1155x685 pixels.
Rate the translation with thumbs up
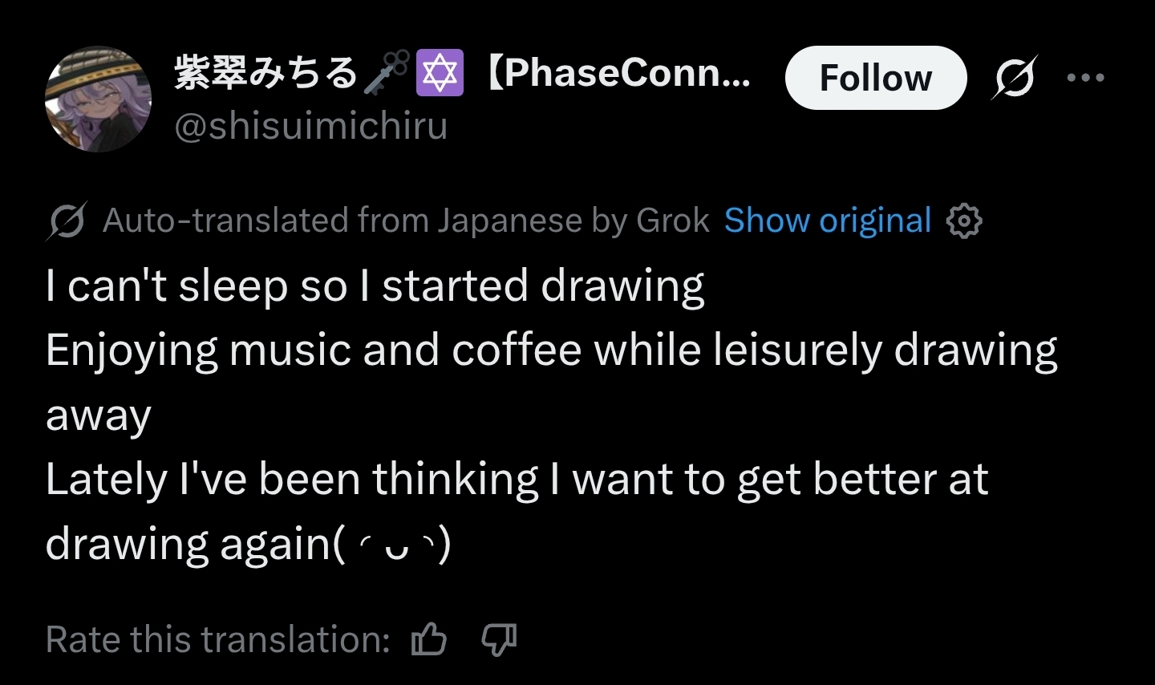click(x=428, y=639)
